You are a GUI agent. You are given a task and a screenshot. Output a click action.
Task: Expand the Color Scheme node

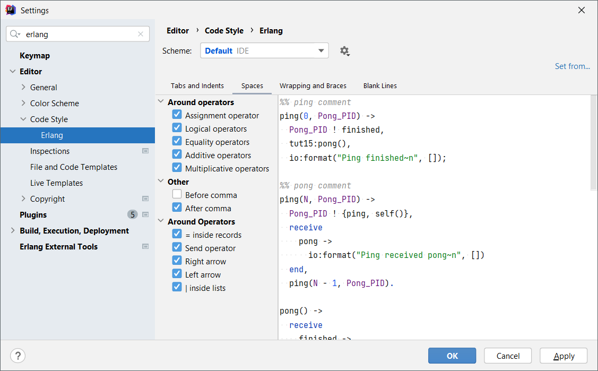23,103
